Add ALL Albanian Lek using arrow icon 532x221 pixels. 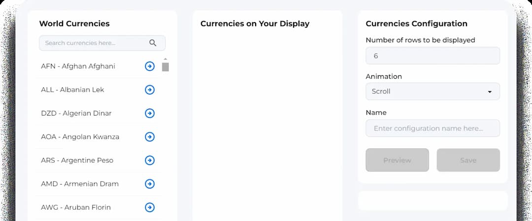[150, 90]
